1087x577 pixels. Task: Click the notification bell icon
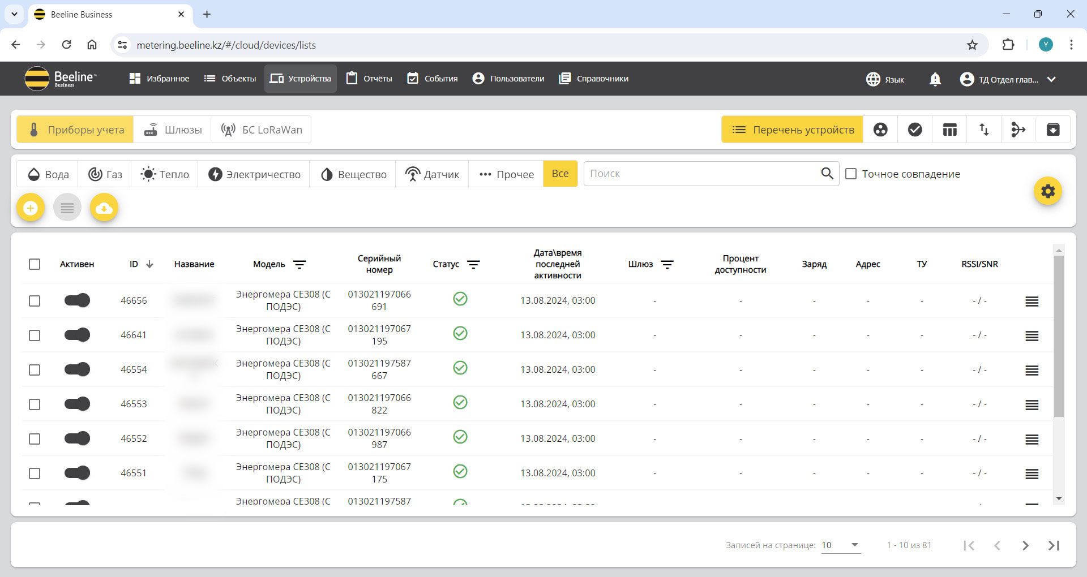point(935,79)
